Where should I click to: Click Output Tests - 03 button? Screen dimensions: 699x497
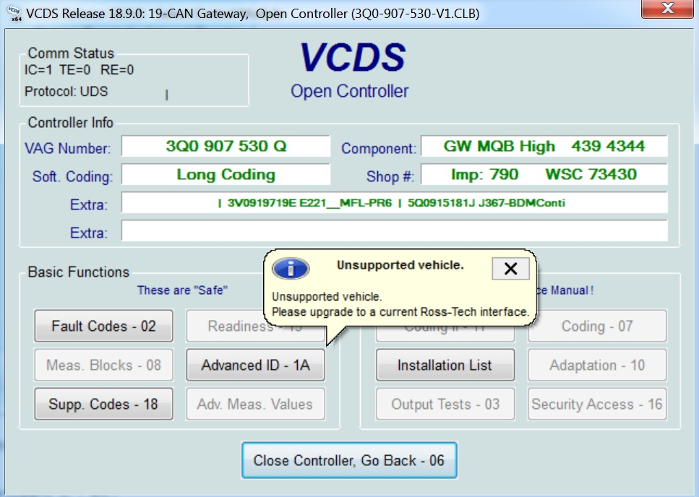pos(445,404)
